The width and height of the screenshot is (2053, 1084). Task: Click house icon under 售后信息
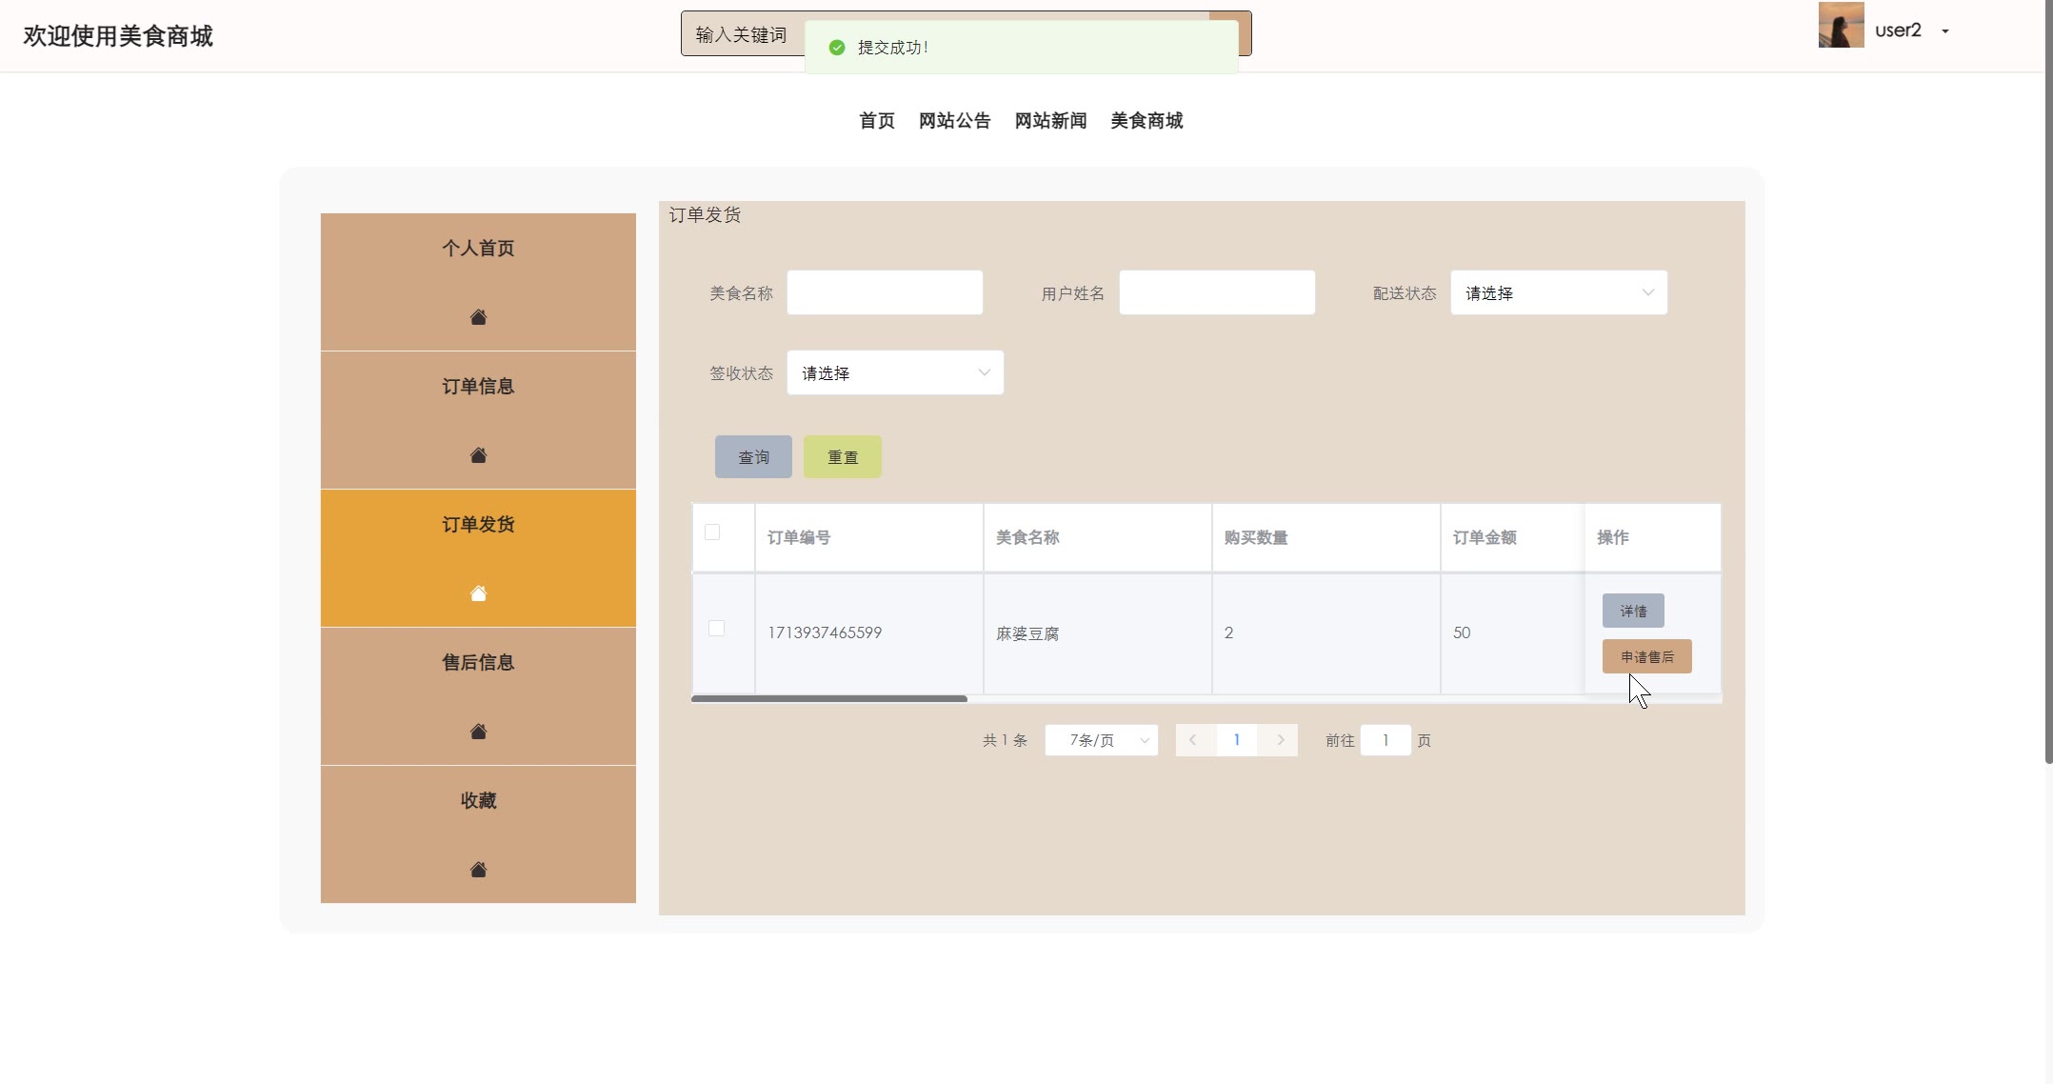coord(478,732)
